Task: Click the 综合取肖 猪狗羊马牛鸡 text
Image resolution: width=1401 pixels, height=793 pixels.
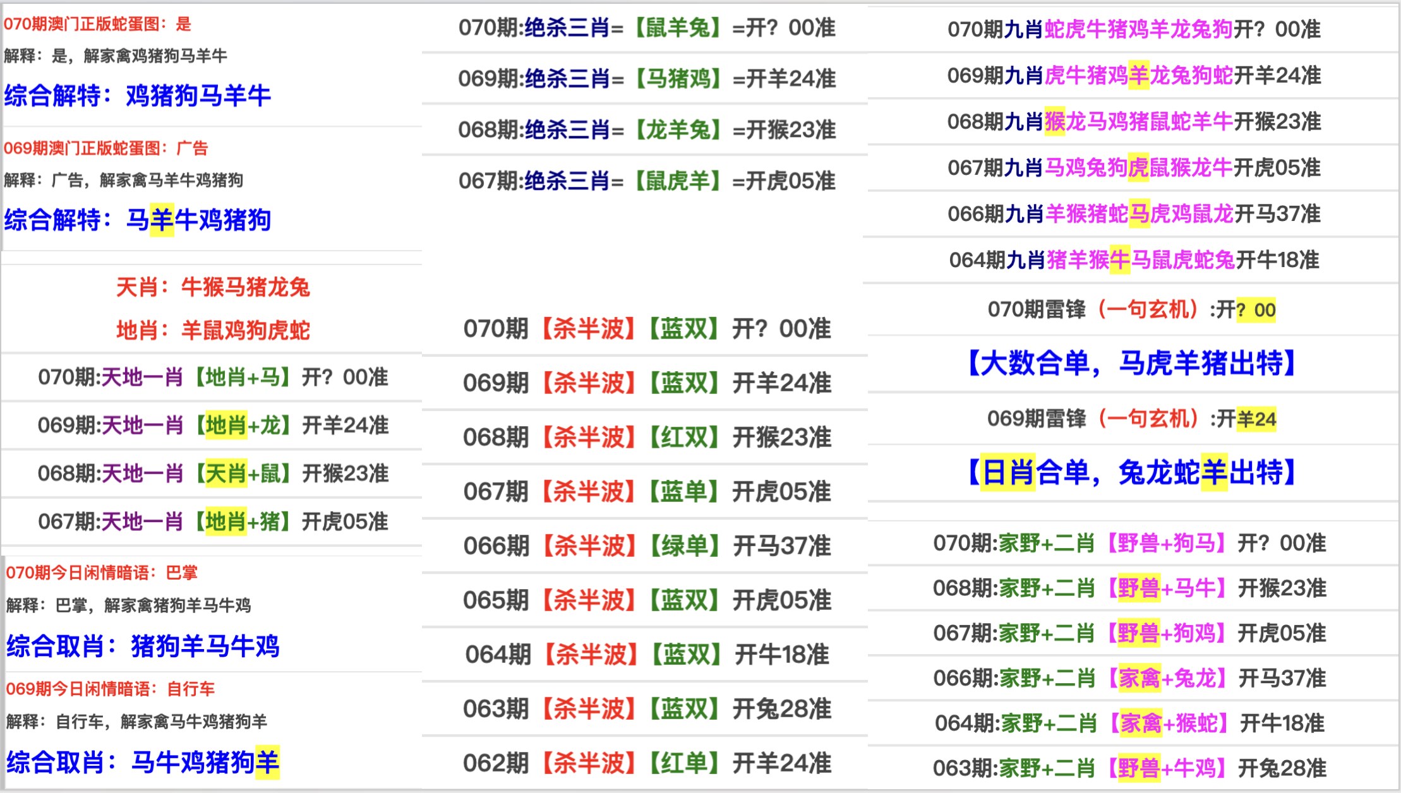Action: (x=143, y=646)
